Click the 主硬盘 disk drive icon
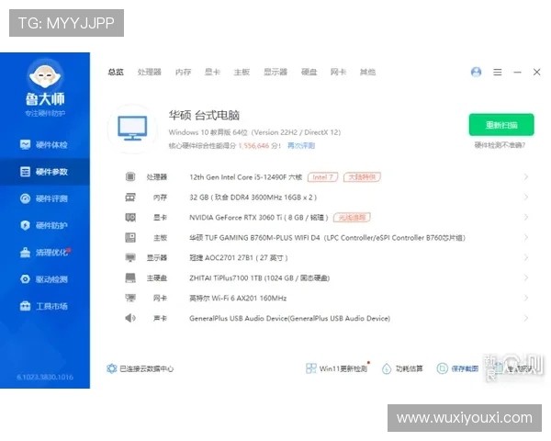The image size is (551, 441). (130, 278)
